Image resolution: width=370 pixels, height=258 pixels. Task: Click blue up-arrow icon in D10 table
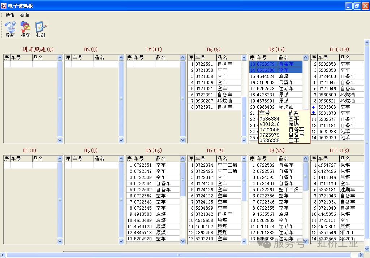313,113
